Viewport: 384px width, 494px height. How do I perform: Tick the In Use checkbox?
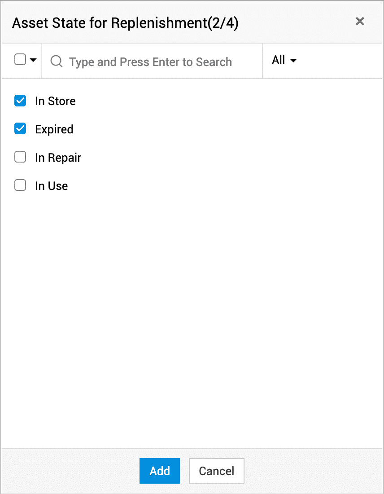point(20,185)
